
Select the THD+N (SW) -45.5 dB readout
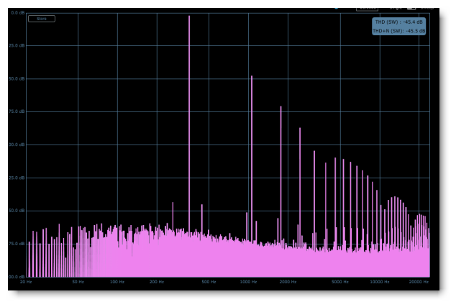[x=398, y=31]
